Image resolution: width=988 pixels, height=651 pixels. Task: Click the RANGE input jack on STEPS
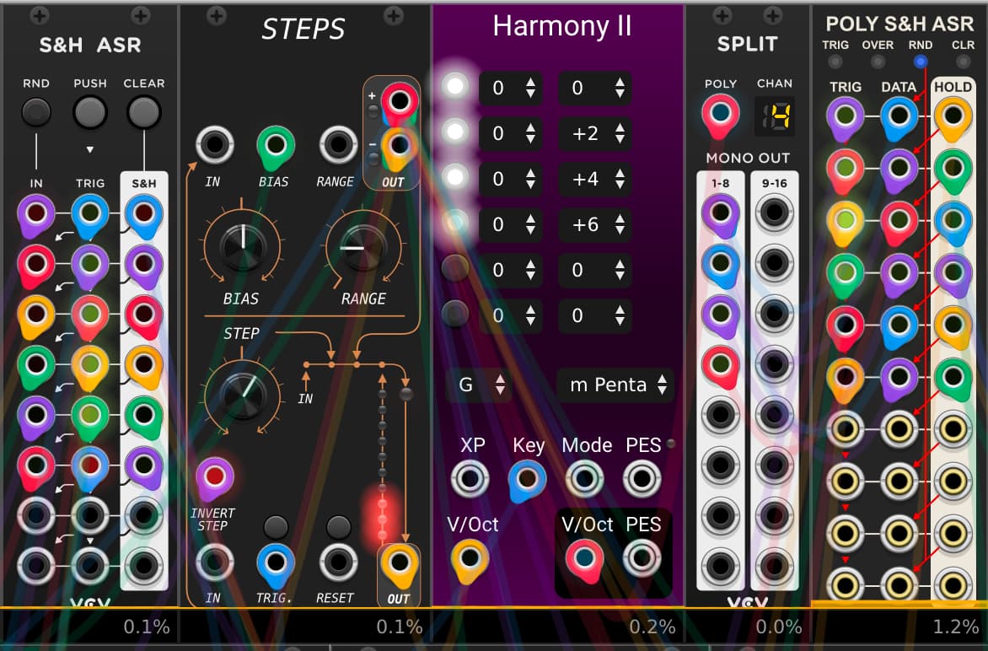[338, 145]
